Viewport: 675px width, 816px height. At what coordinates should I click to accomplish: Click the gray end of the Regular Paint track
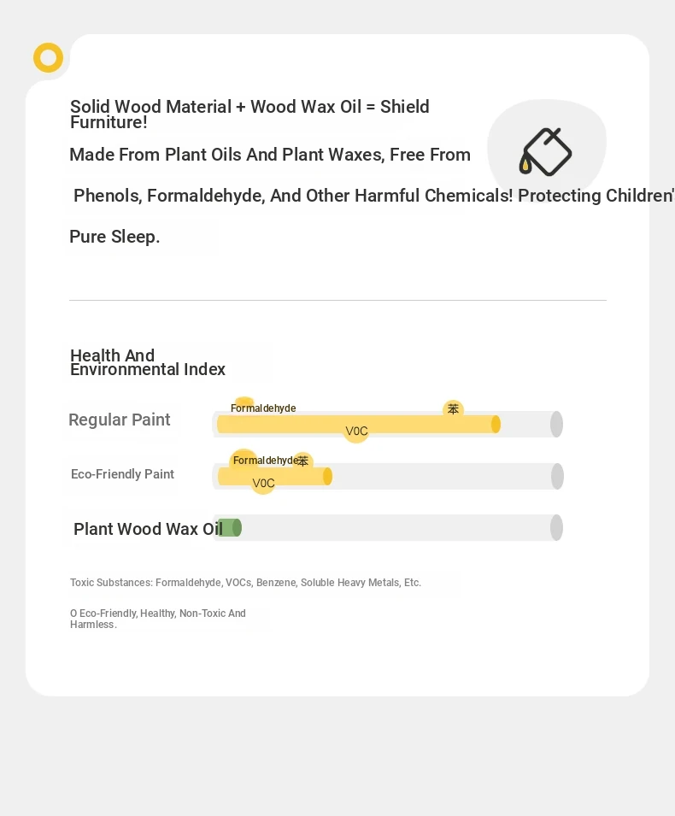tap(556, 424)
